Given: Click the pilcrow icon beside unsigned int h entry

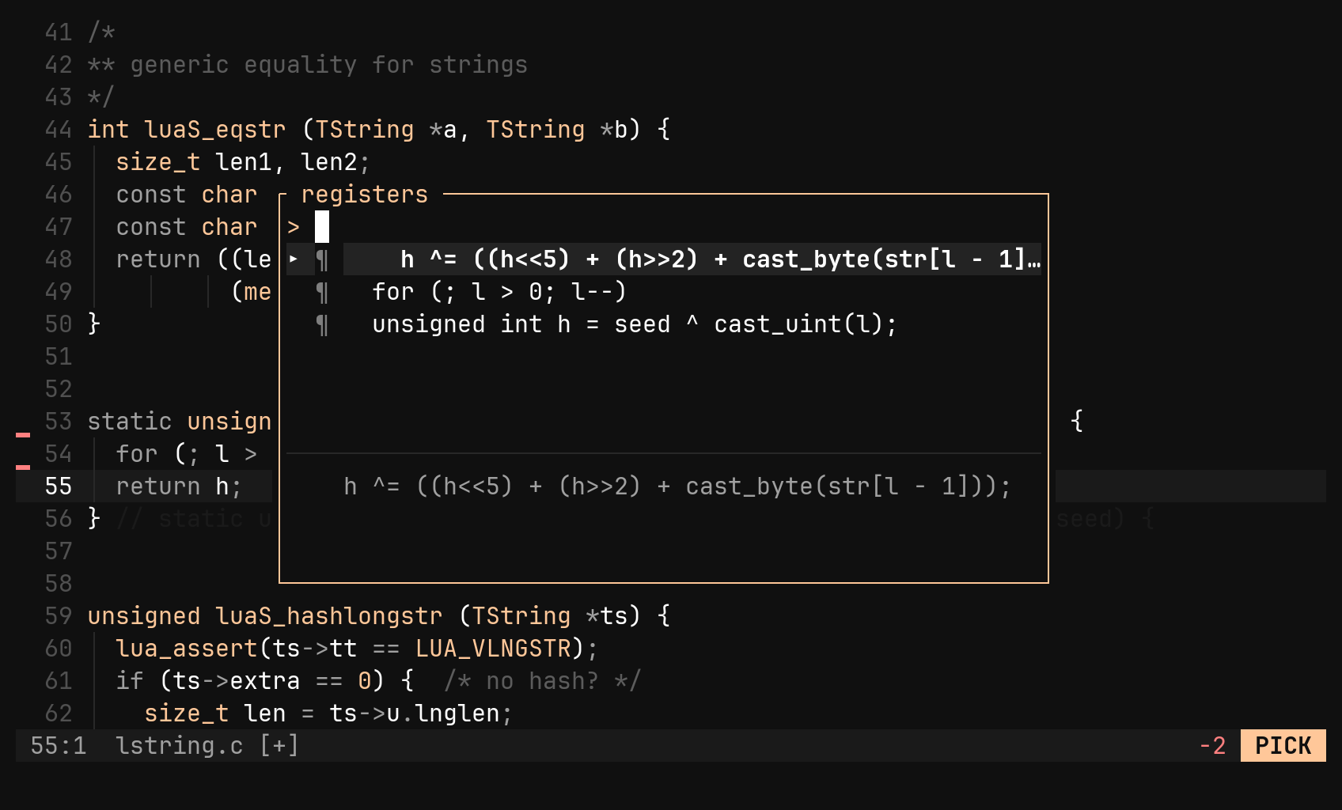Looking at the screenshot, I should [x=322, y=324].
